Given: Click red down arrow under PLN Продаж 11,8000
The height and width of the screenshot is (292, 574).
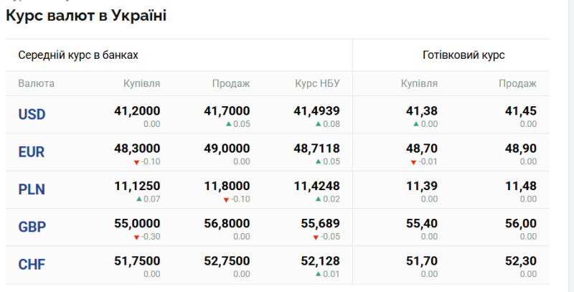Looking at the screenshot, I should click(x=226, y=199).
